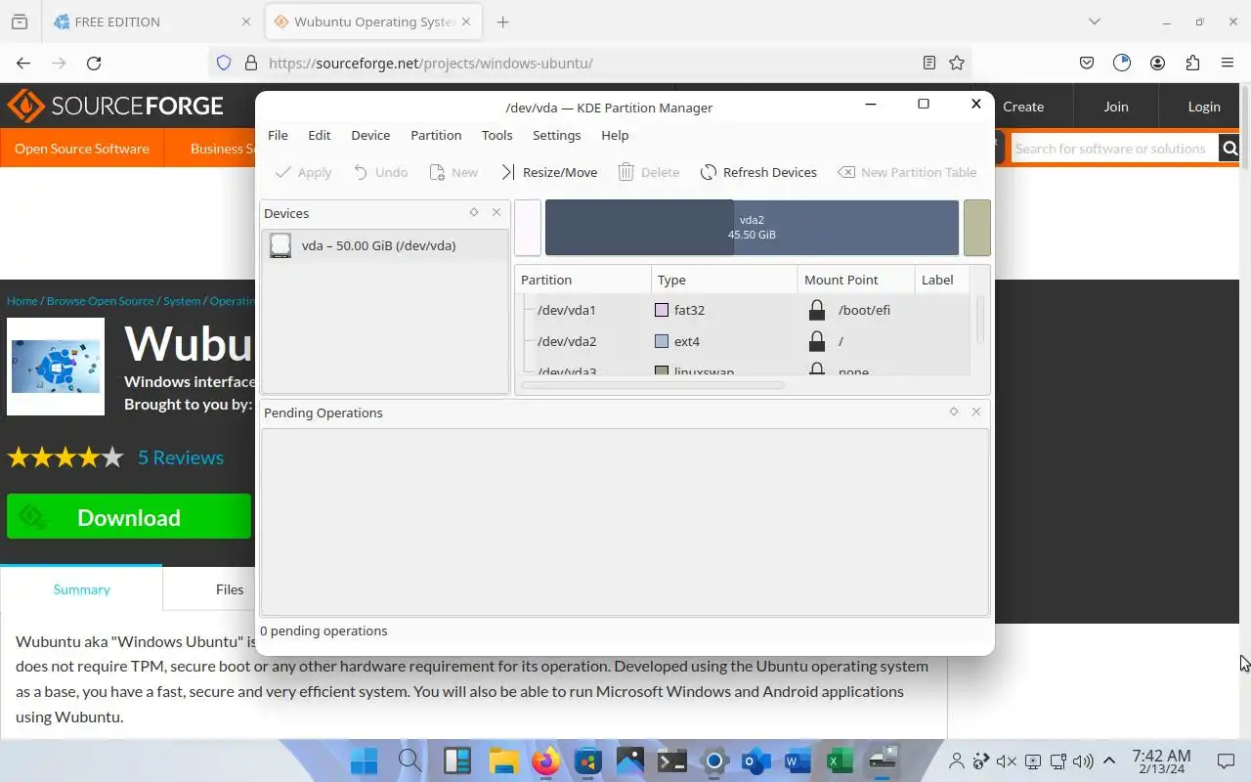Open the Help menu
Image resolution: width=1251 pixels, height=782 pixels.
click(x=615, y=135)
